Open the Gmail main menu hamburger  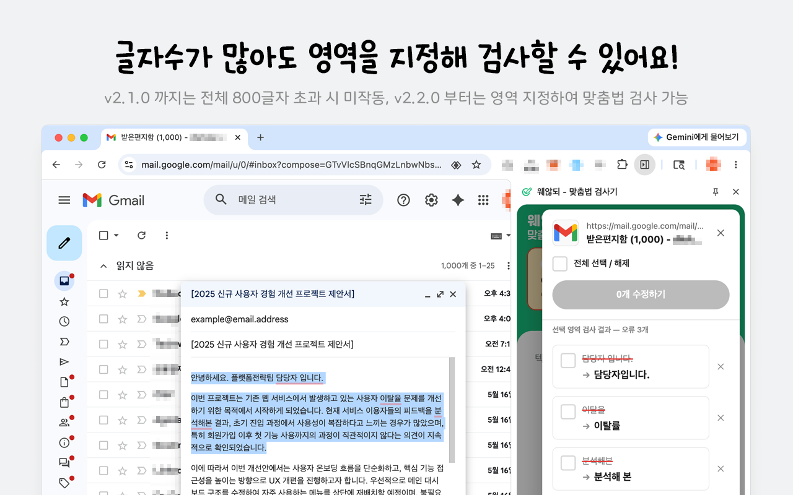(64, 200)
